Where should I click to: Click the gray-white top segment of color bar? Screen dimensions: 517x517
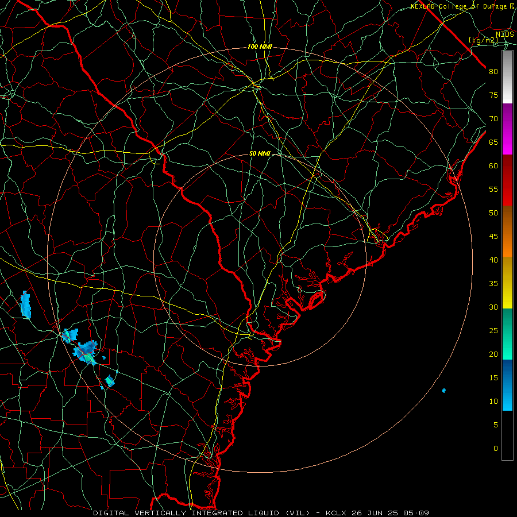(507, 77)
